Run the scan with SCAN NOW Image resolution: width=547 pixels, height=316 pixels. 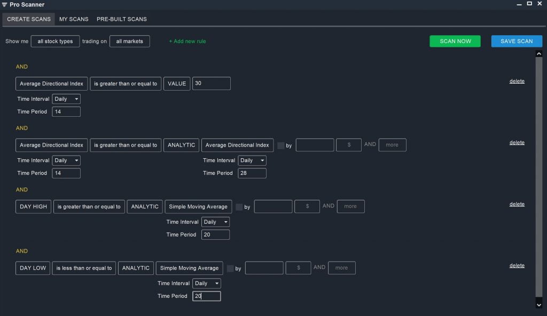pyautogui.click(x=455, y=41)
